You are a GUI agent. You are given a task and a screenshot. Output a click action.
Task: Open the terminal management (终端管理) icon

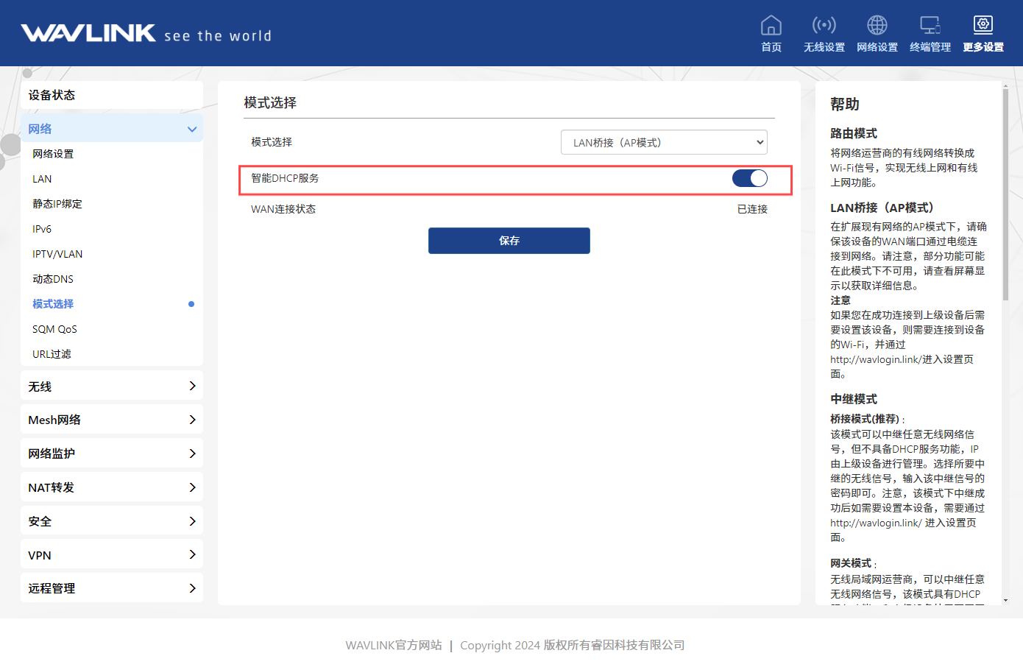click(x=930, y=26)
